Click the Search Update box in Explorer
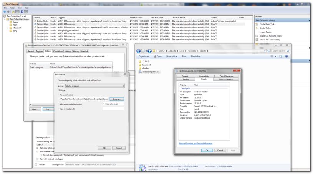Viewport: 313px width, 174px height. tap(281, 51)
